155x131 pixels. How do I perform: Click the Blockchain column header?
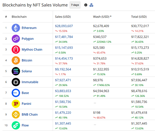[19, 17]
